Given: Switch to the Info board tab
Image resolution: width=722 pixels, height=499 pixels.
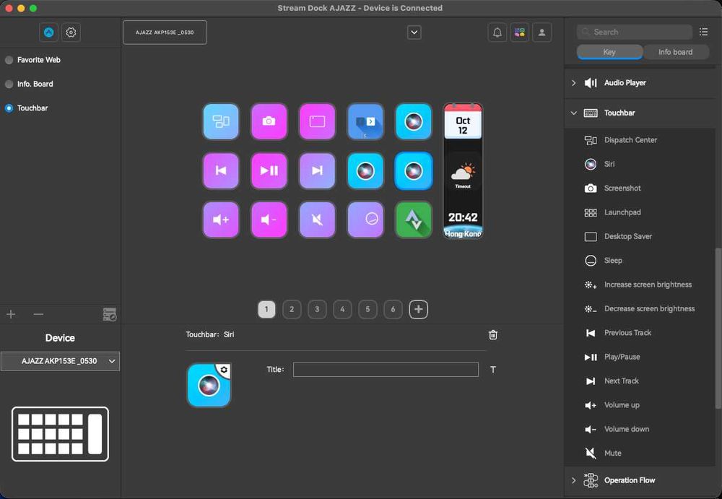Looking at the screenshot, I should [x=676, y=52].
